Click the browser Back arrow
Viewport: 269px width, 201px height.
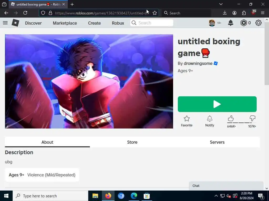6,13
